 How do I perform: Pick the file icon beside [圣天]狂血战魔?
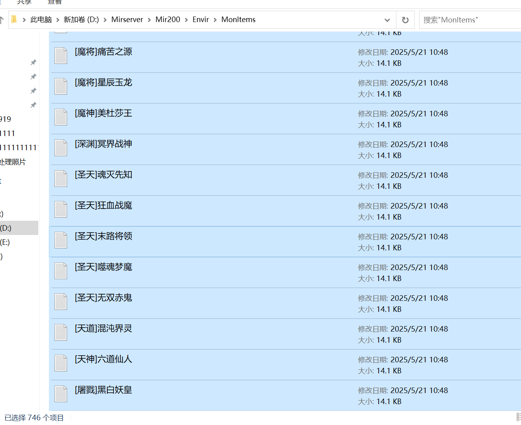point(61,209)
